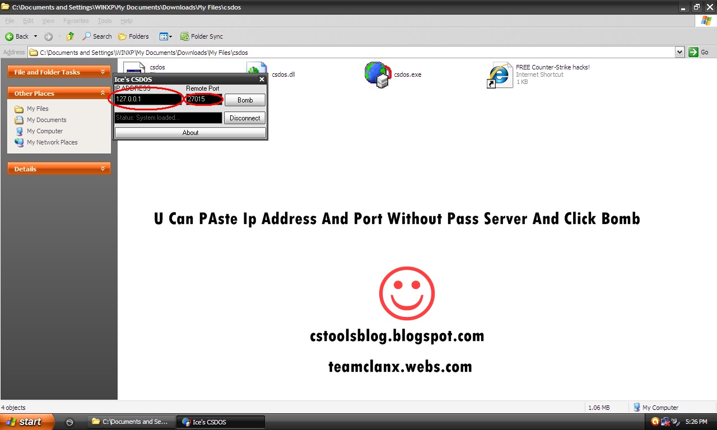The image size is (717, 430).
Task: Click the Status System loaded field
Action: point(168,118)
